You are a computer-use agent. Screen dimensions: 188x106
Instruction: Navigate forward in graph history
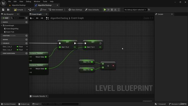(42, 18)
